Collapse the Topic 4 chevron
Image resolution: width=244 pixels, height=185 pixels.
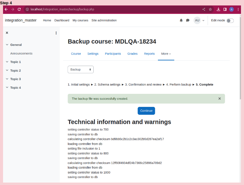coord(7,88)
